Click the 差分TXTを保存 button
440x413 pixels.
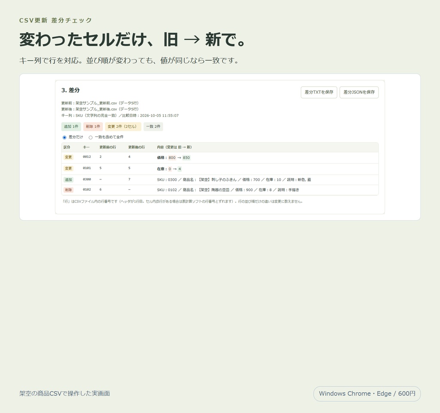tap(319, 92)
